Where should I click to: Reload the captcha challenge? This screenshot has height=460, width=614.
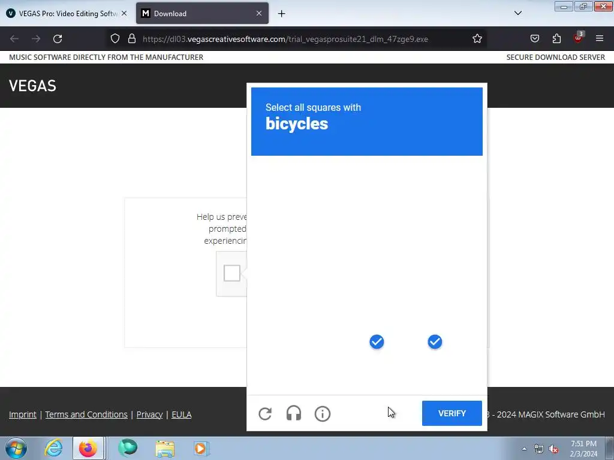coord(265,413)
